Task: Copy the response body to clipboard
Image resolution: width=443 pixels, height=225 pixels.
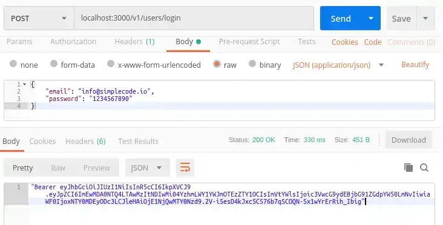Action: 409,168
